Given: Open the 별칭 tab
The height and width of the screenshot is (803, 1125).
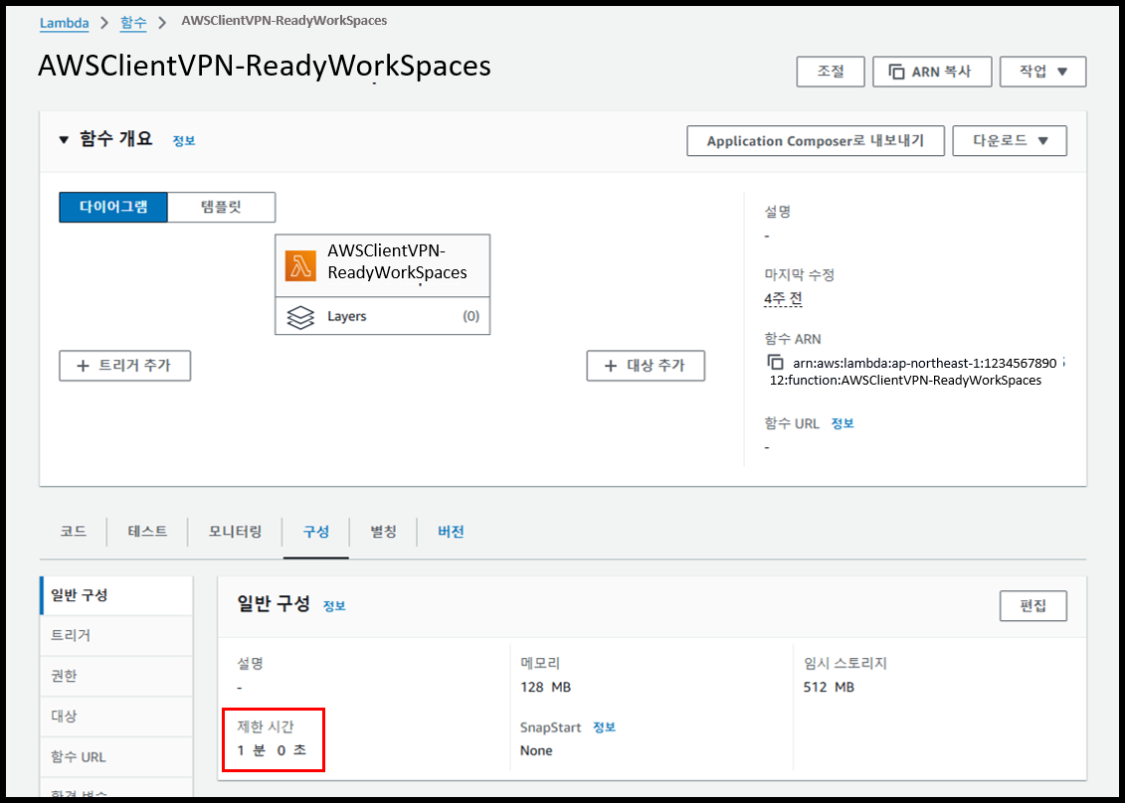Looking at the screenshot, I should 383,532.
